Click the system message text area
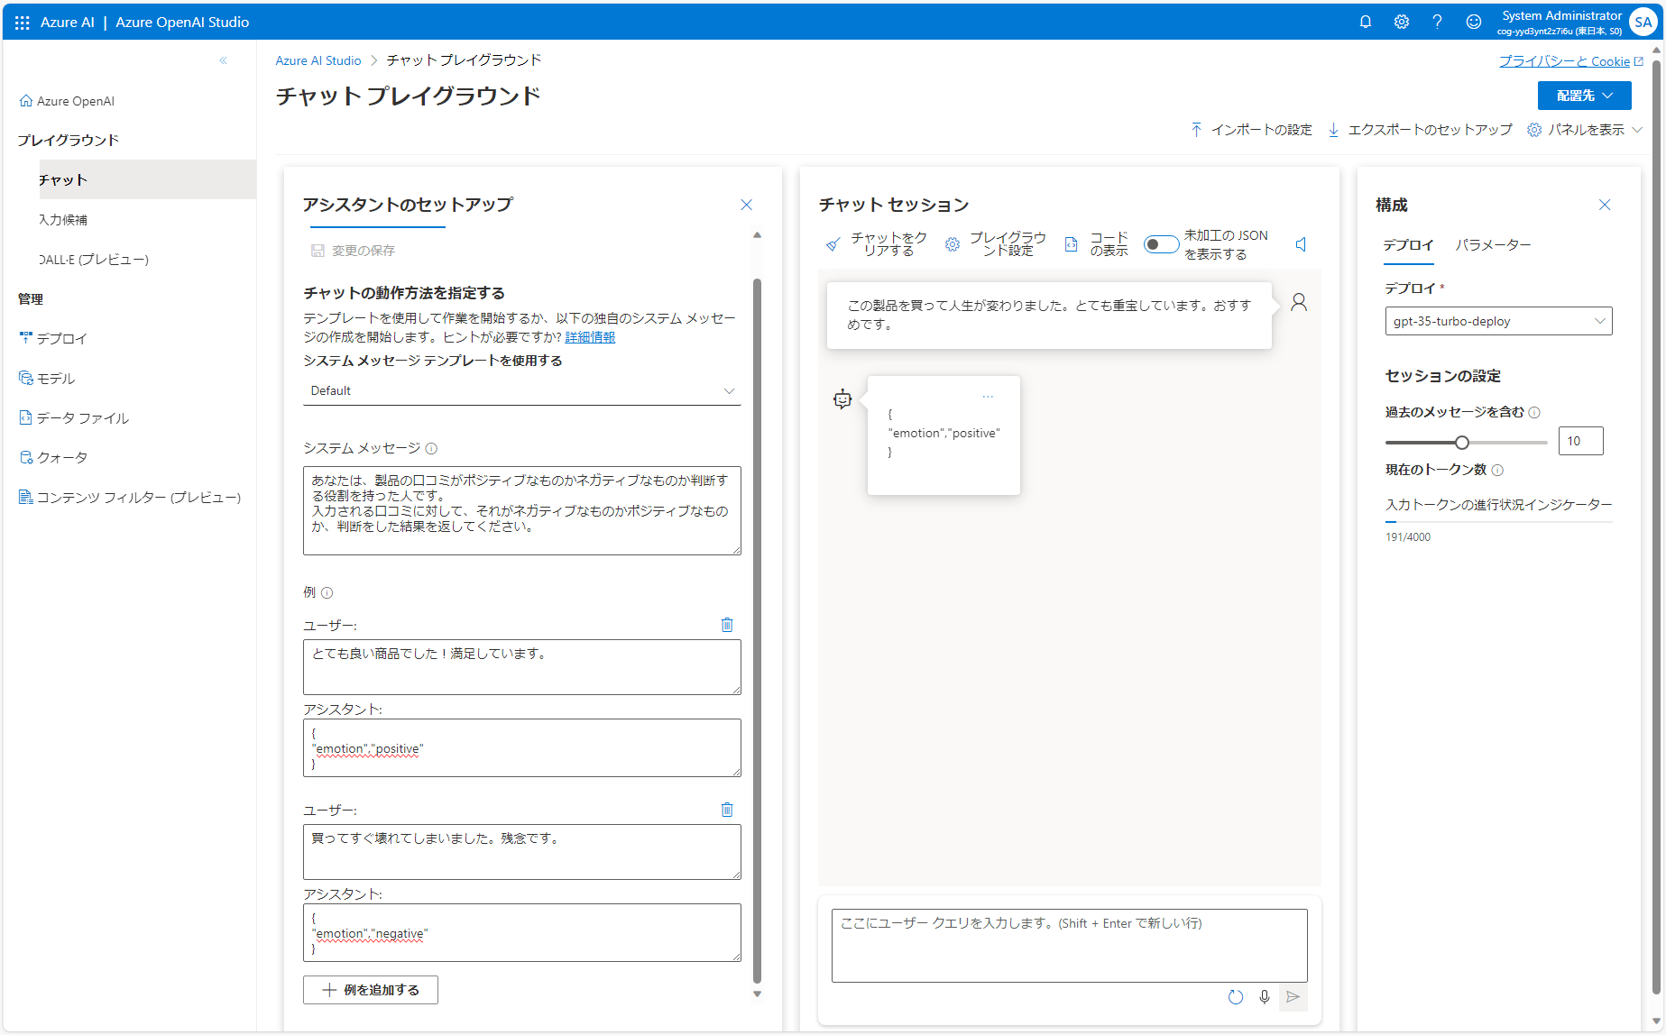Viewport: 1666px width, 1035px height. 522,510
